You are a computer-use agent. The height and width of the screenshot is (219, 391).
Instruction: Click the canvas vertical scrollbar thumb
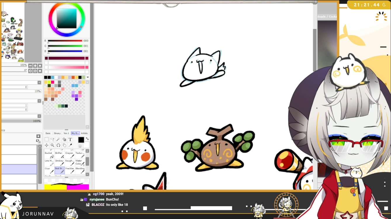(x=315, y=50)
